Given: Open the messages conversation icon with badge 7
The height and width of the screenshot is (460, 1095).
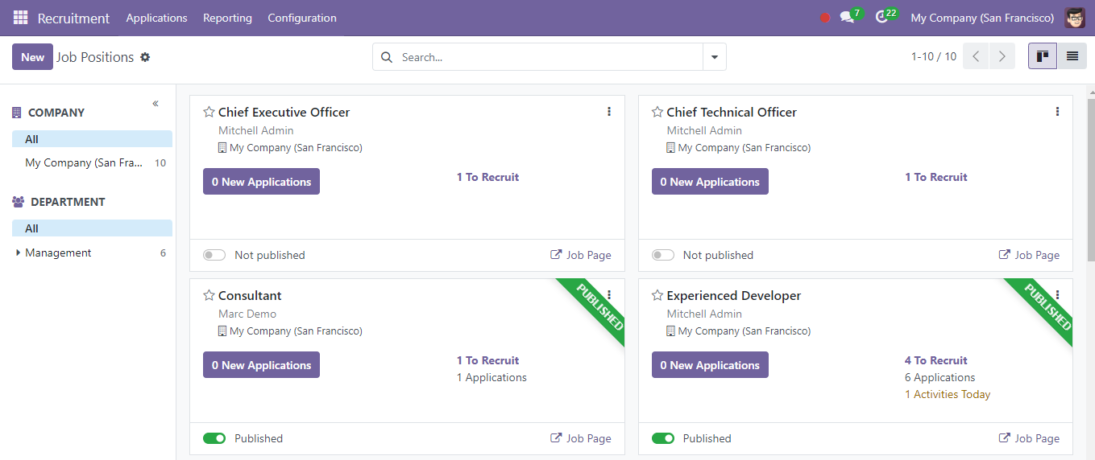Looking at the screenshot, I should (847, 18).
